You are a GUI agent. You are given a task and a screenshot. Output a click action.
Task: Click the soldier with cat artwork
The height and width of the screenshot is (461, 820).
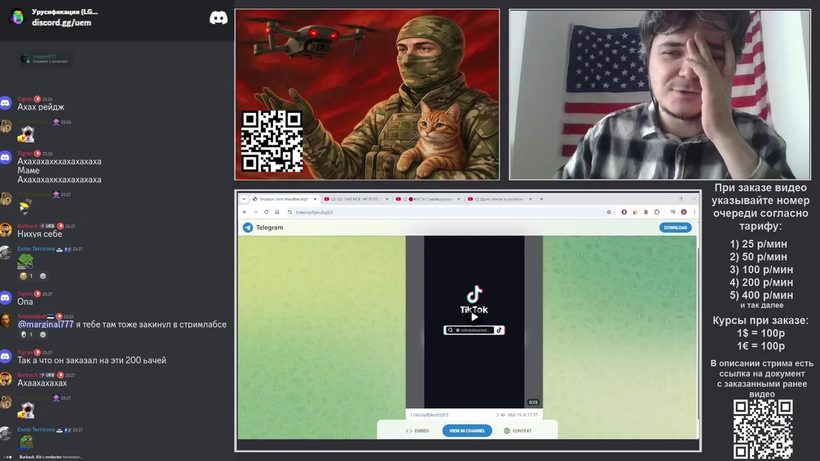click(367, 94)
